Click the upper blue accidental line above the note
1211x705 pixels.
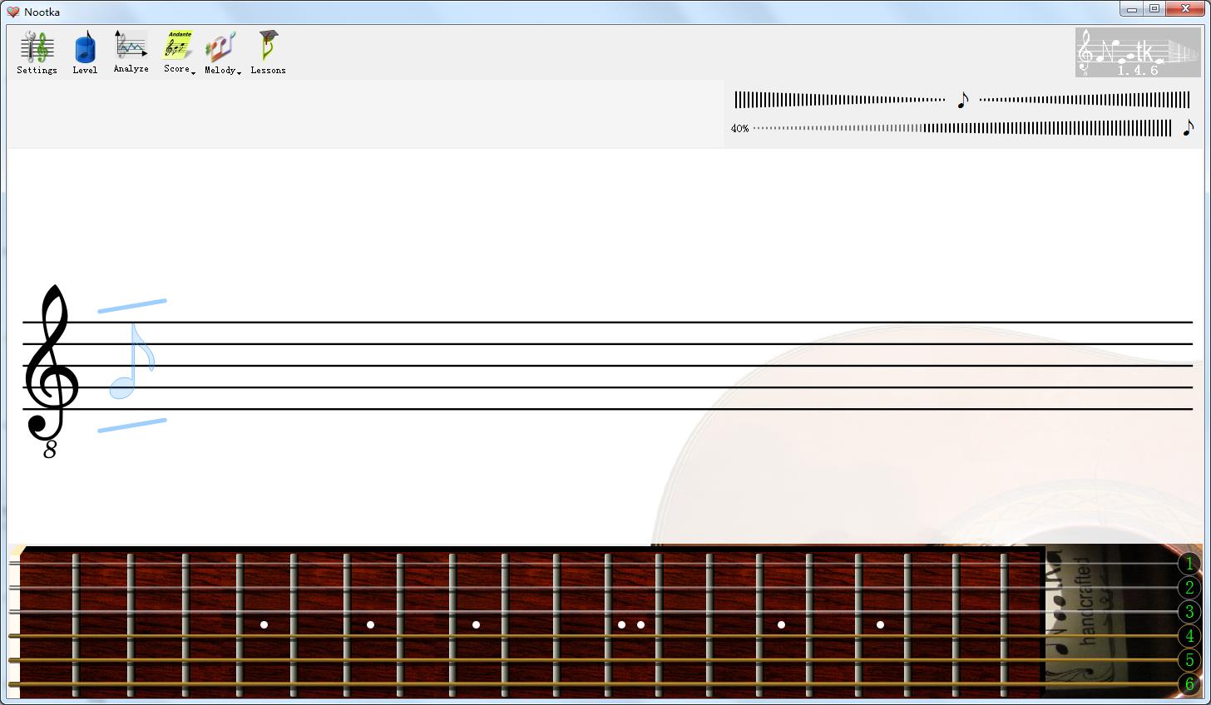[x=131, y=306]
